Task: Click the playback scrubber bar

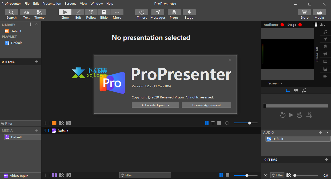Action: [295, 106]
